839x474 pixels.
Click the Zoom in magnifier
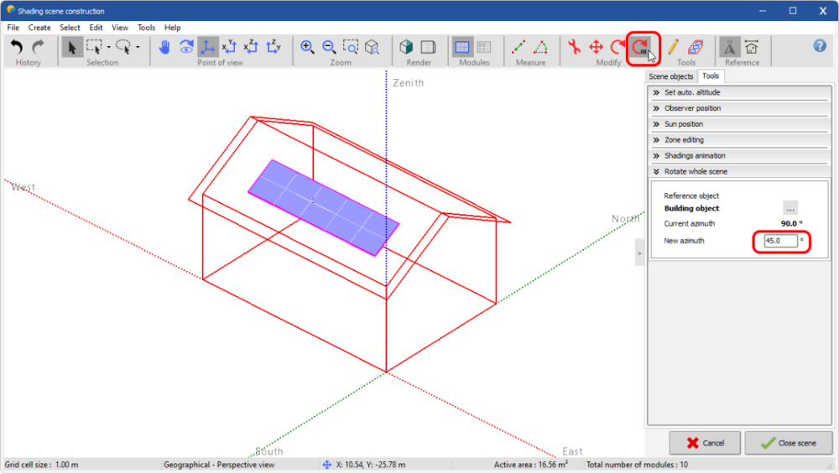[x=308, y=47]
